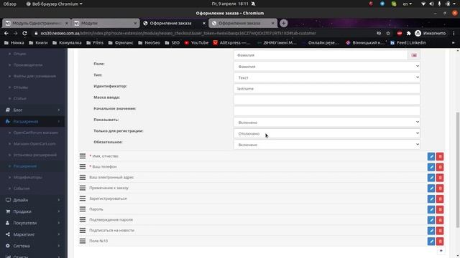
Task: Open 'Установка расширений' in the sidebar
Action: pyautogui.click(x=35, y=155)
